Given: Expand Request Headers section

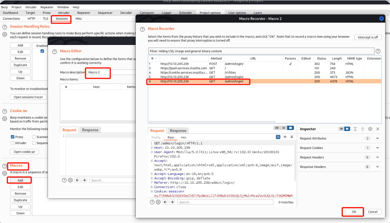Looking at the screenshot, I should coord(377,157).
